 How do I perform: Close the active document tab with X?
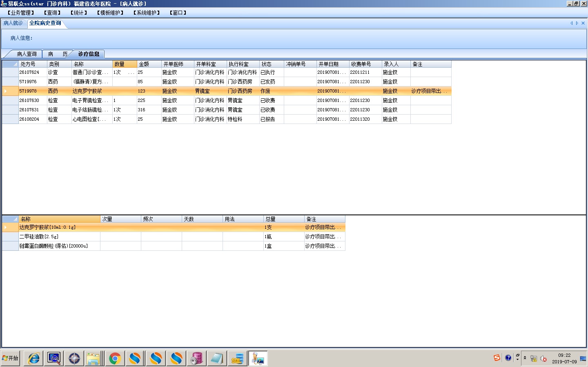point(583,23)
